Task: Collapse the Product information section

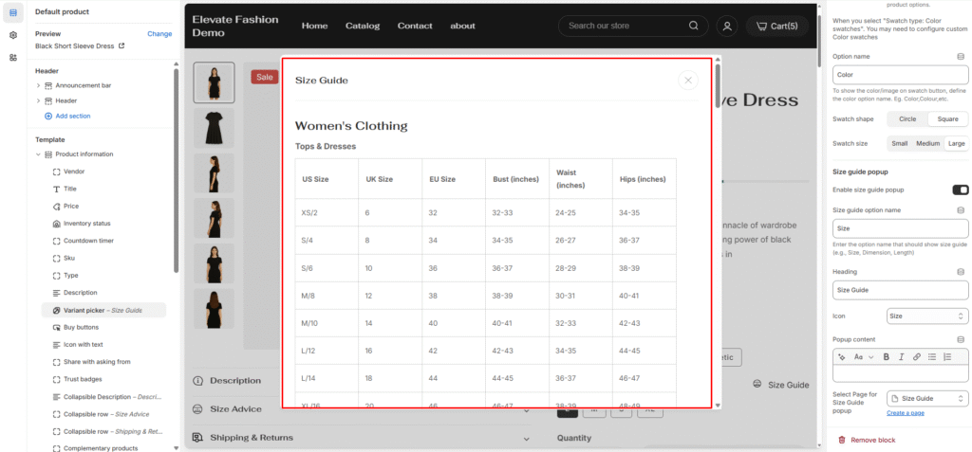Action: (38, 154)
